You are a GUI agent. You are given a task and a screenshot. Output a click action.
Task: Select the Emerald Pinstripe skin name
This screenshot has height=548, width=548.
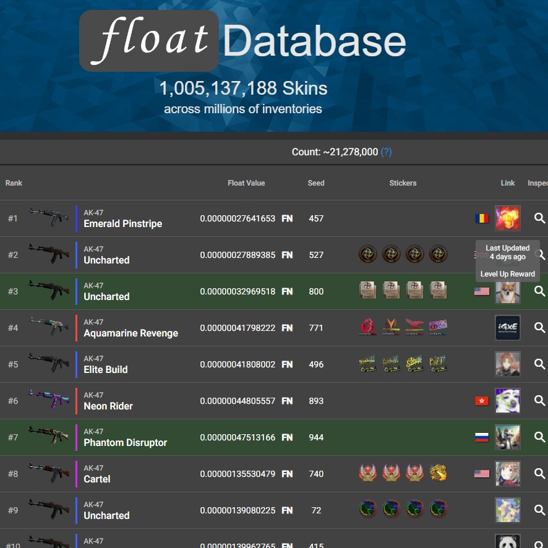click(x=122, y=224)
